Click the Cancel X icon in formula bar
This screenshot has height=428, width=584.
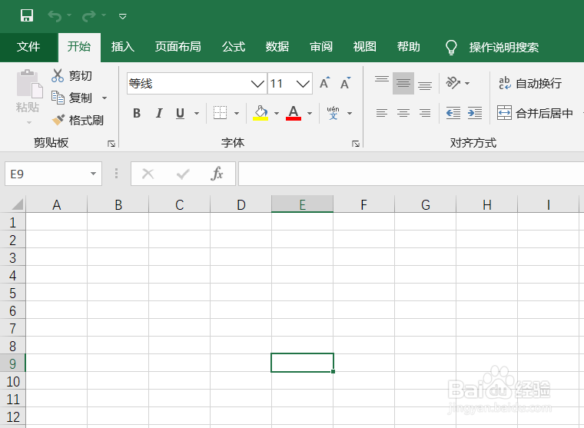pos(148,174)
